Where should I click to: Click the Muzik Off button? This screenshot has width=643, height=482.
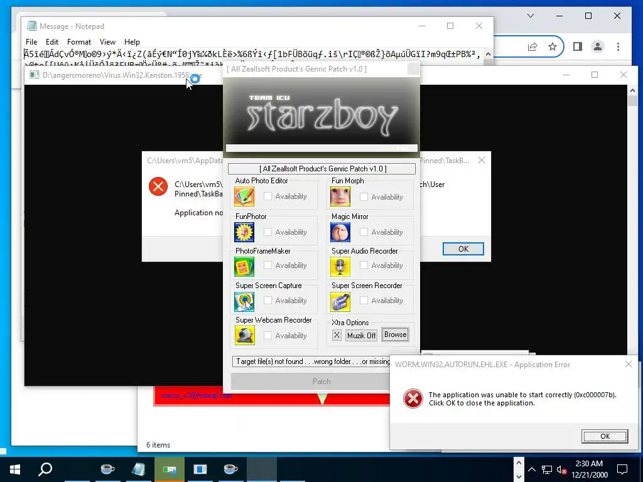[x=361, y=335]
